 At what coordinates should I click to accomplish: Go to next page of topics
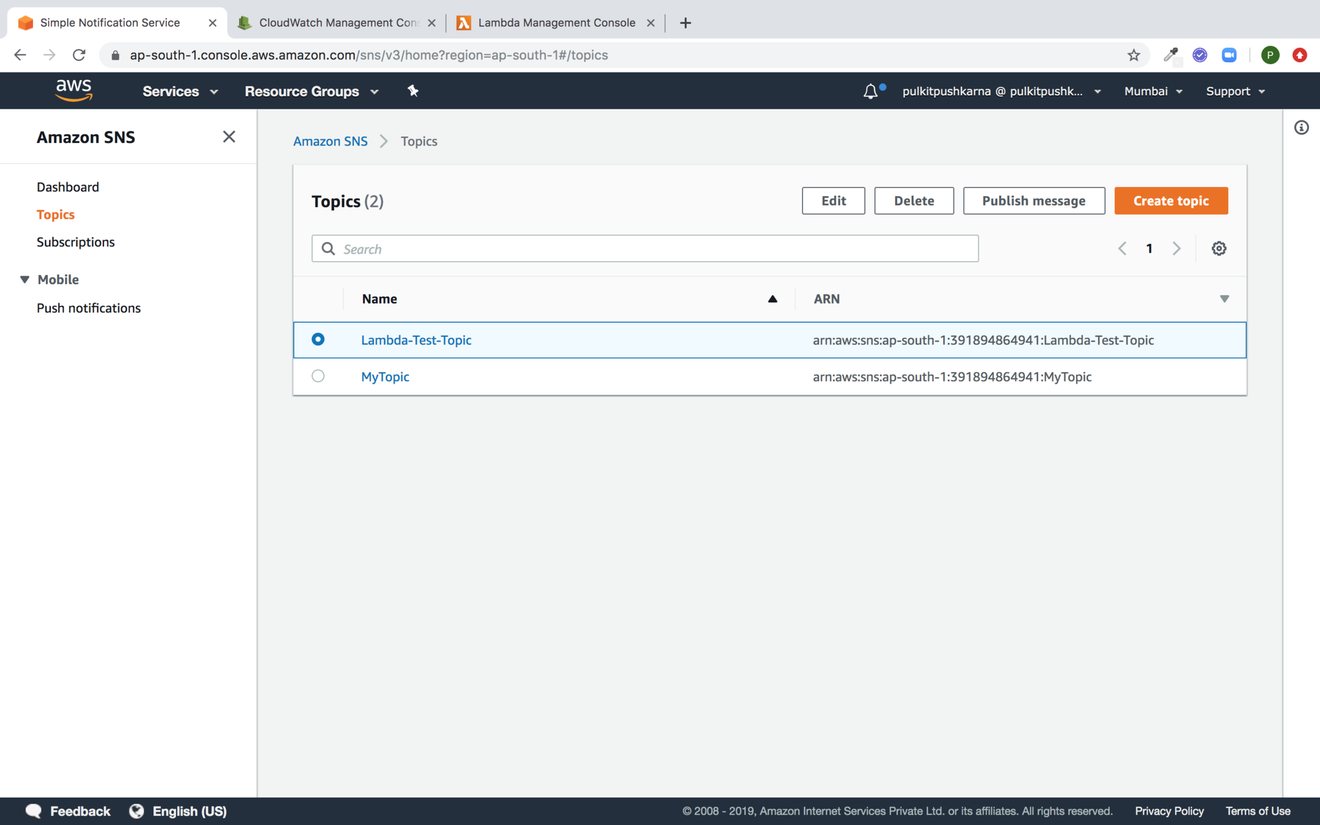pos(1176,249)
